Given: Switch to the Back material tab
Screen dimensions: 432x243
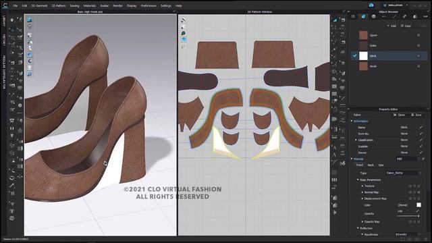Looking at the screenshot, I should point(371,165).
